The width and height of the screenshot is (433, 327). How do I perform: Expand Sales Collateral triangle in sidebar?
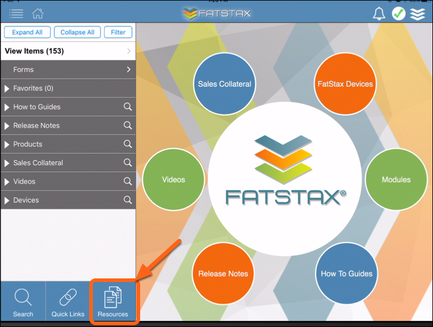(7, 163)
